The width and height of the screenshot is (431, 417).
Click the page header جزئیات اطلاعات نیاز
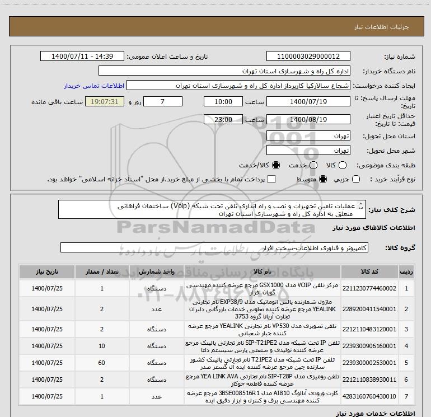coord(382,27)
